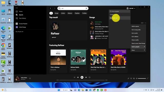The height and width of the screenshot is (92, 164).
Task: Show lyrics with the microphone icon
Action: [x=128, y=78]
